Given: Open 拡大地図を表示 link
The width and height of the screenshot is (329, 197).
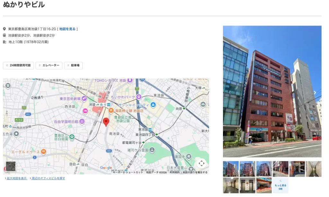Looking at the screenshot, I should pos(16,178).
